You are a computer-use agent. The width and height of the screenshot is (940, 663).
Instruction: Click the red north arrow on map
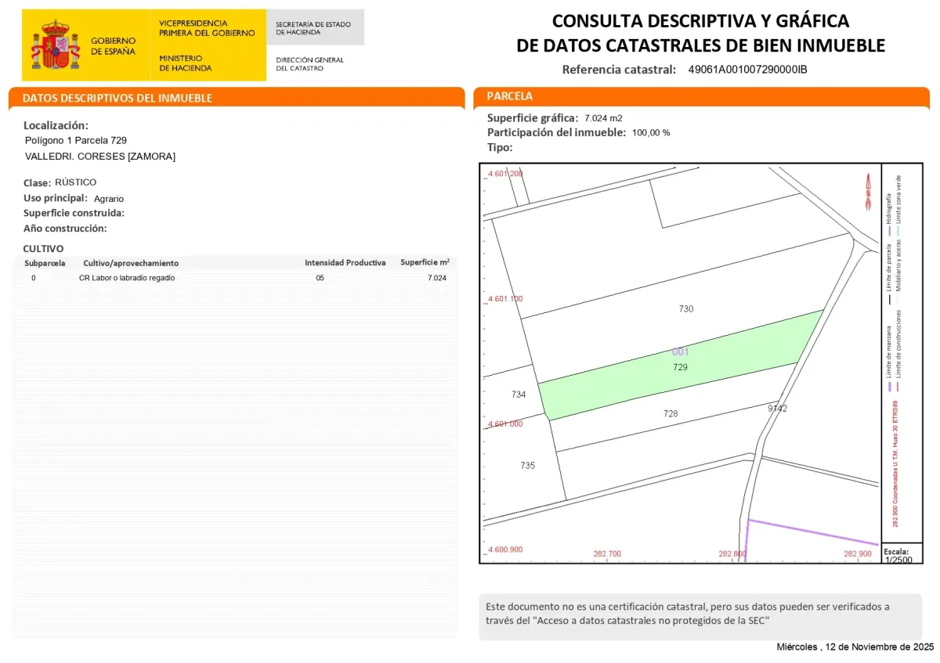click(x=867, y=191)
